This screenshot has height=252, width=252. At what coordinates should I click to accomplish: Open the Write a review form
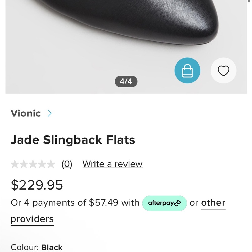[x=112, y=164]
